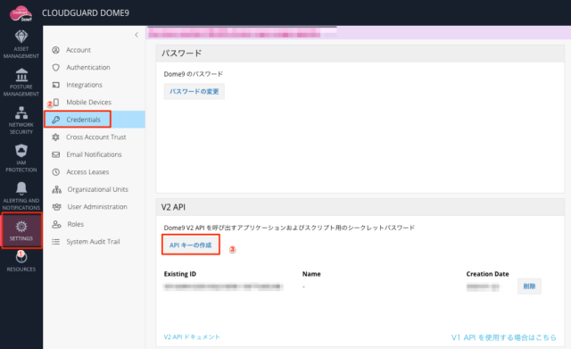This screenshot has width=571, height=349.
Task: Click the パスワードの変更 button
Action: [194, 91]
